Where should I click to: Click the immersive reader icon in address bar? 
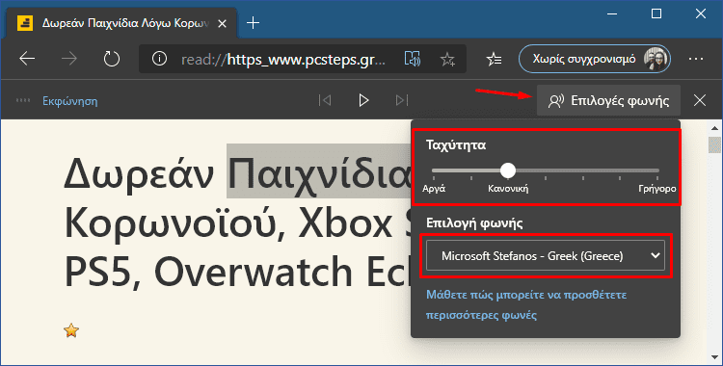(413, 59)
